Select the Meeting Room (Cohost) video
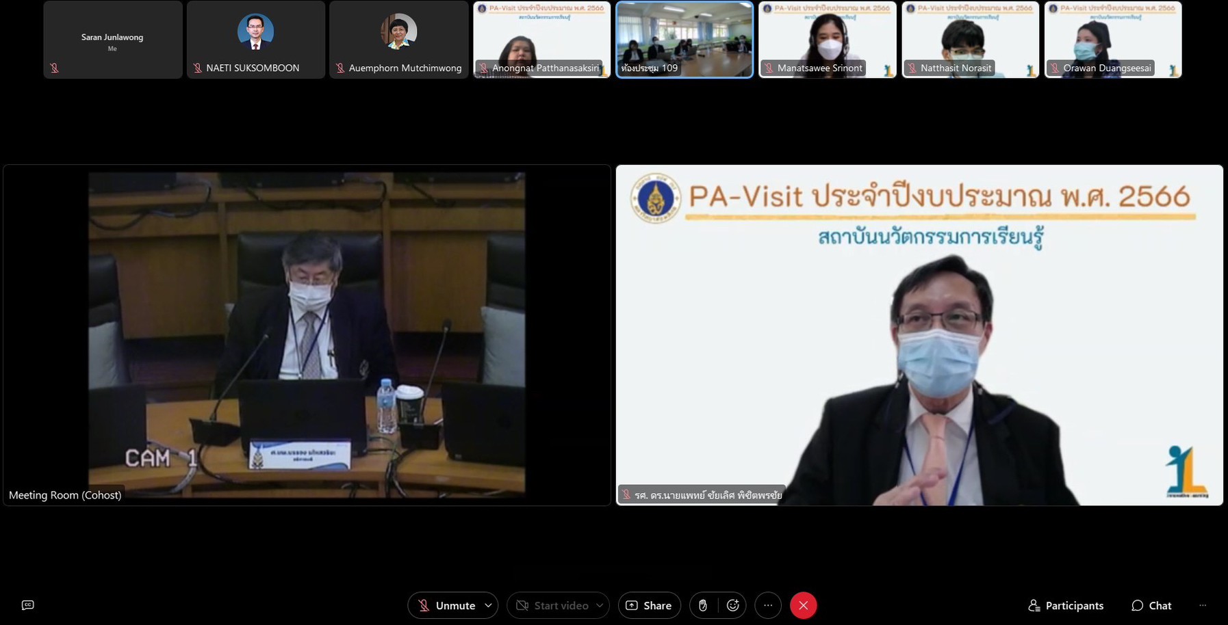This screenshot has width=1228, height=625. pos(307,335)
